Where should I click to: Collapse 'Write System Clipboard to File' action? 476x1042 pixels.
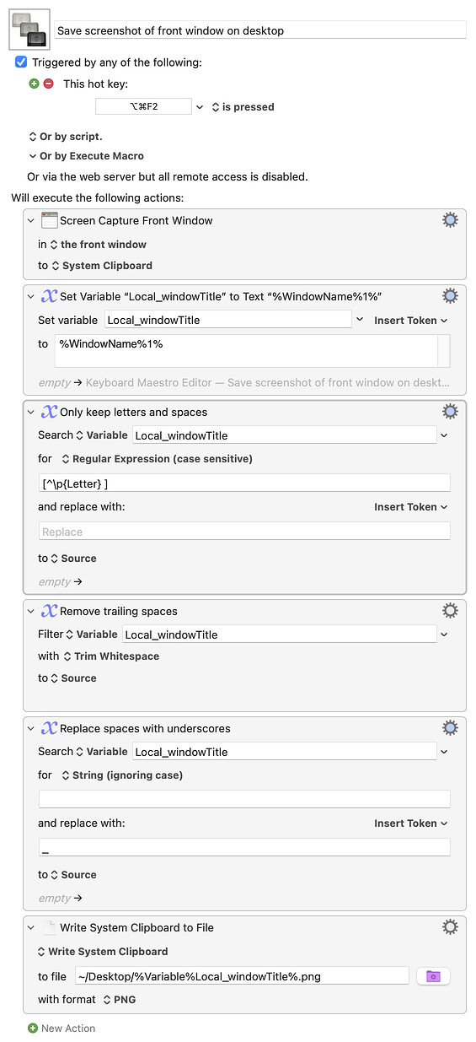(31, 928)
